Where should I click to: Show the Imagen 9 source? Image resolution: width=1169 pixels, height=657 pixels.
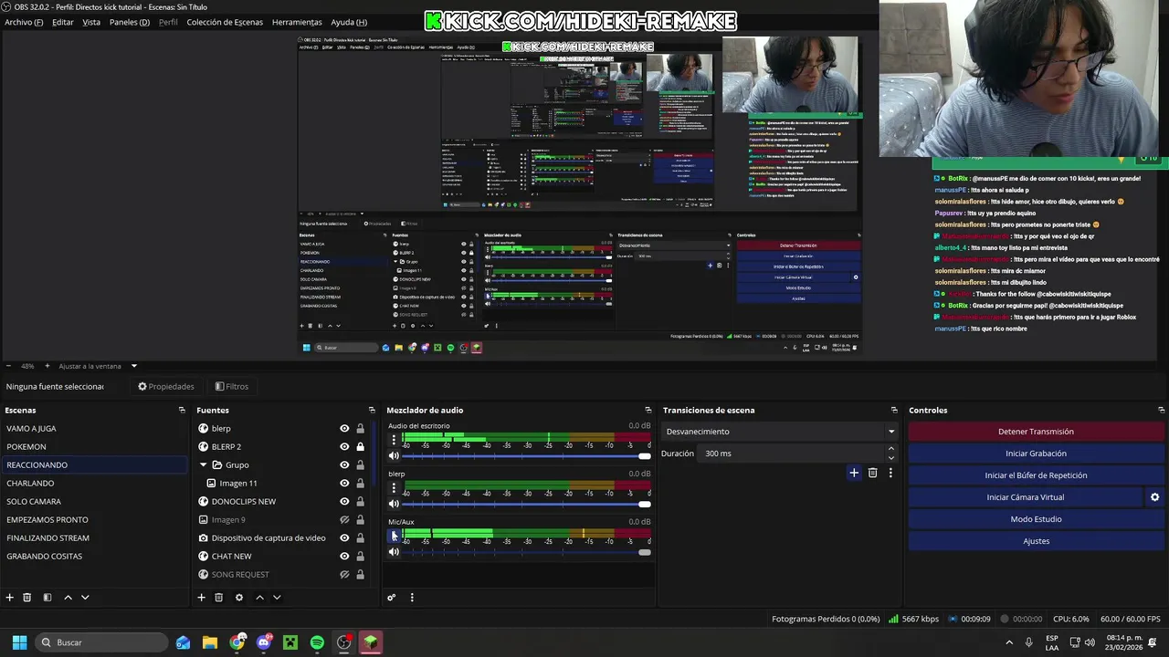(344, 520)
